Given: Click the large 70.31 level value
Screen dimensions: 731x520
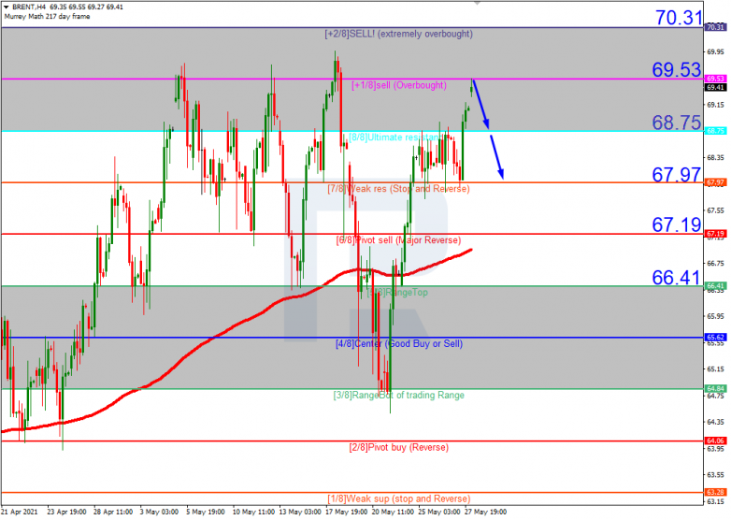Looking at the screenshot, I should [679, 18].
